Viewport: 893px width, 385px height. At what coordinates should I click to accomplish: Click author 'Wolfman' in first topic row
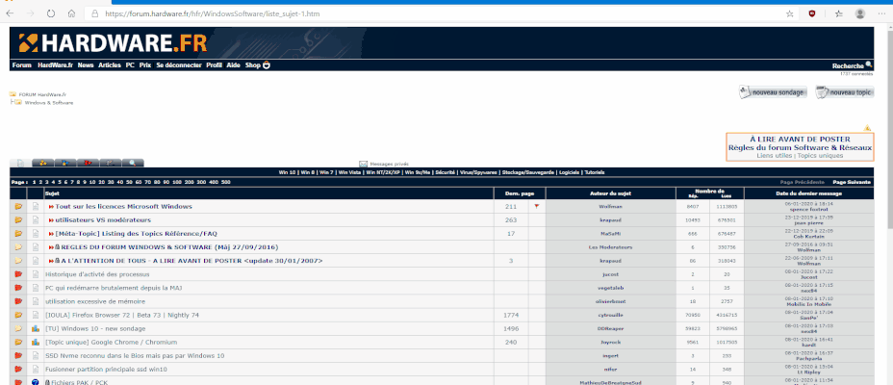[x=610, y=206]
